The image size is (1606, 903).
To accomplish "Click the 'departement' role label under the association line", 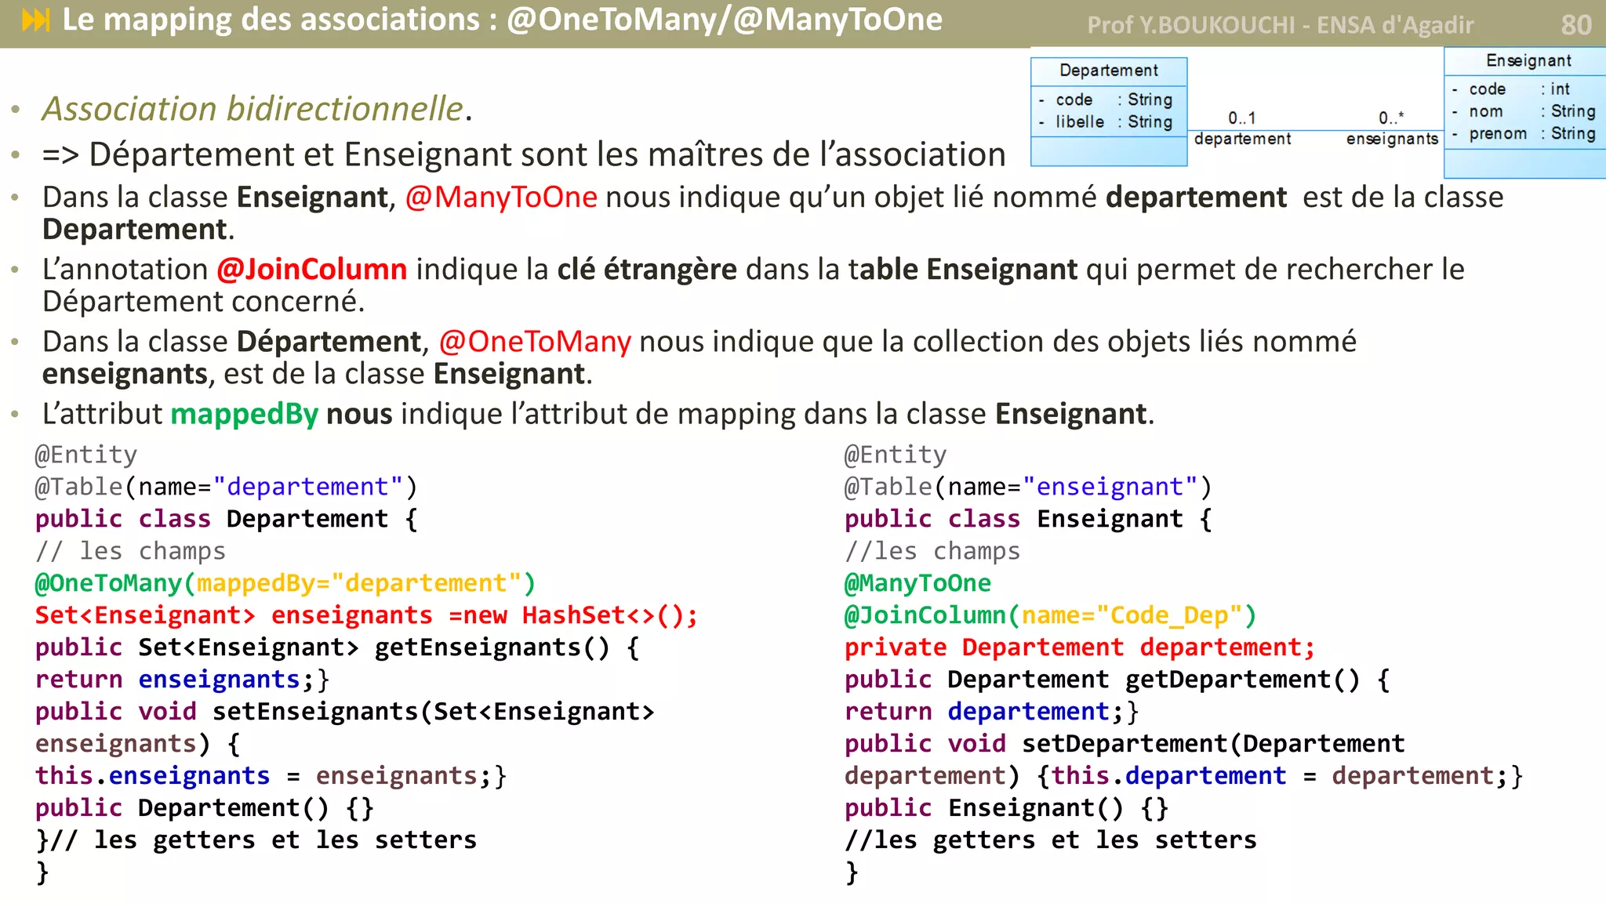I will (x=1242, y=139).
